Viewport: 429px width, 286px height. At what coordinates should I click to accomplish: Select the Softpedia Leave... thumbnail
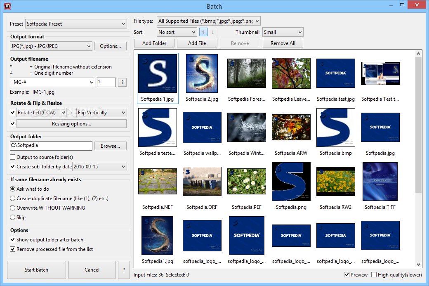point(291,73)
